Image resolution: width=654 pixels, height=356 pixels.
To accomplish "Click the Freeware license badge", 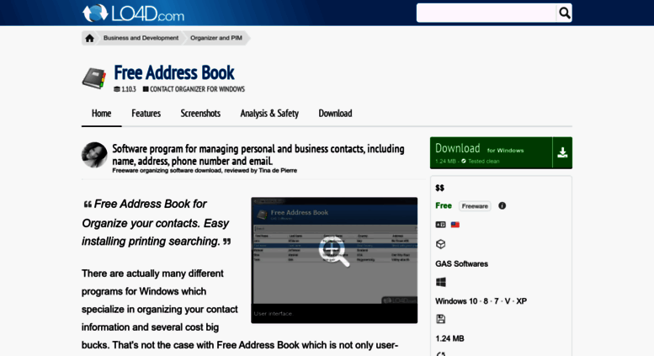I will tap(475, 205).
